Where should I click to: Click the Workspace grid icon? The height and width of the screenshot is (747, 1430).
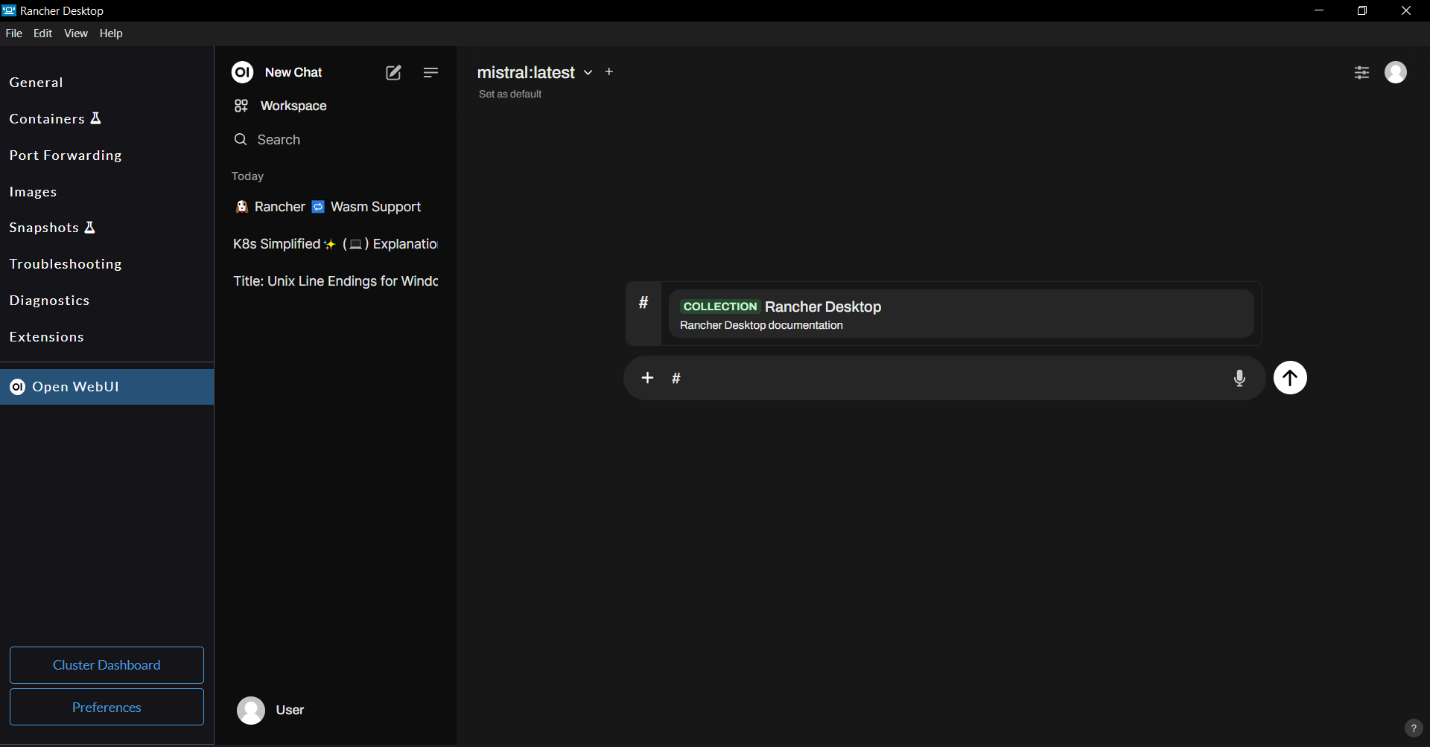(241, 106)
